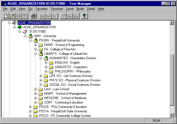
Task: Collapse the 01/01/1900 effective date node
Action: (x=20, y=32)
